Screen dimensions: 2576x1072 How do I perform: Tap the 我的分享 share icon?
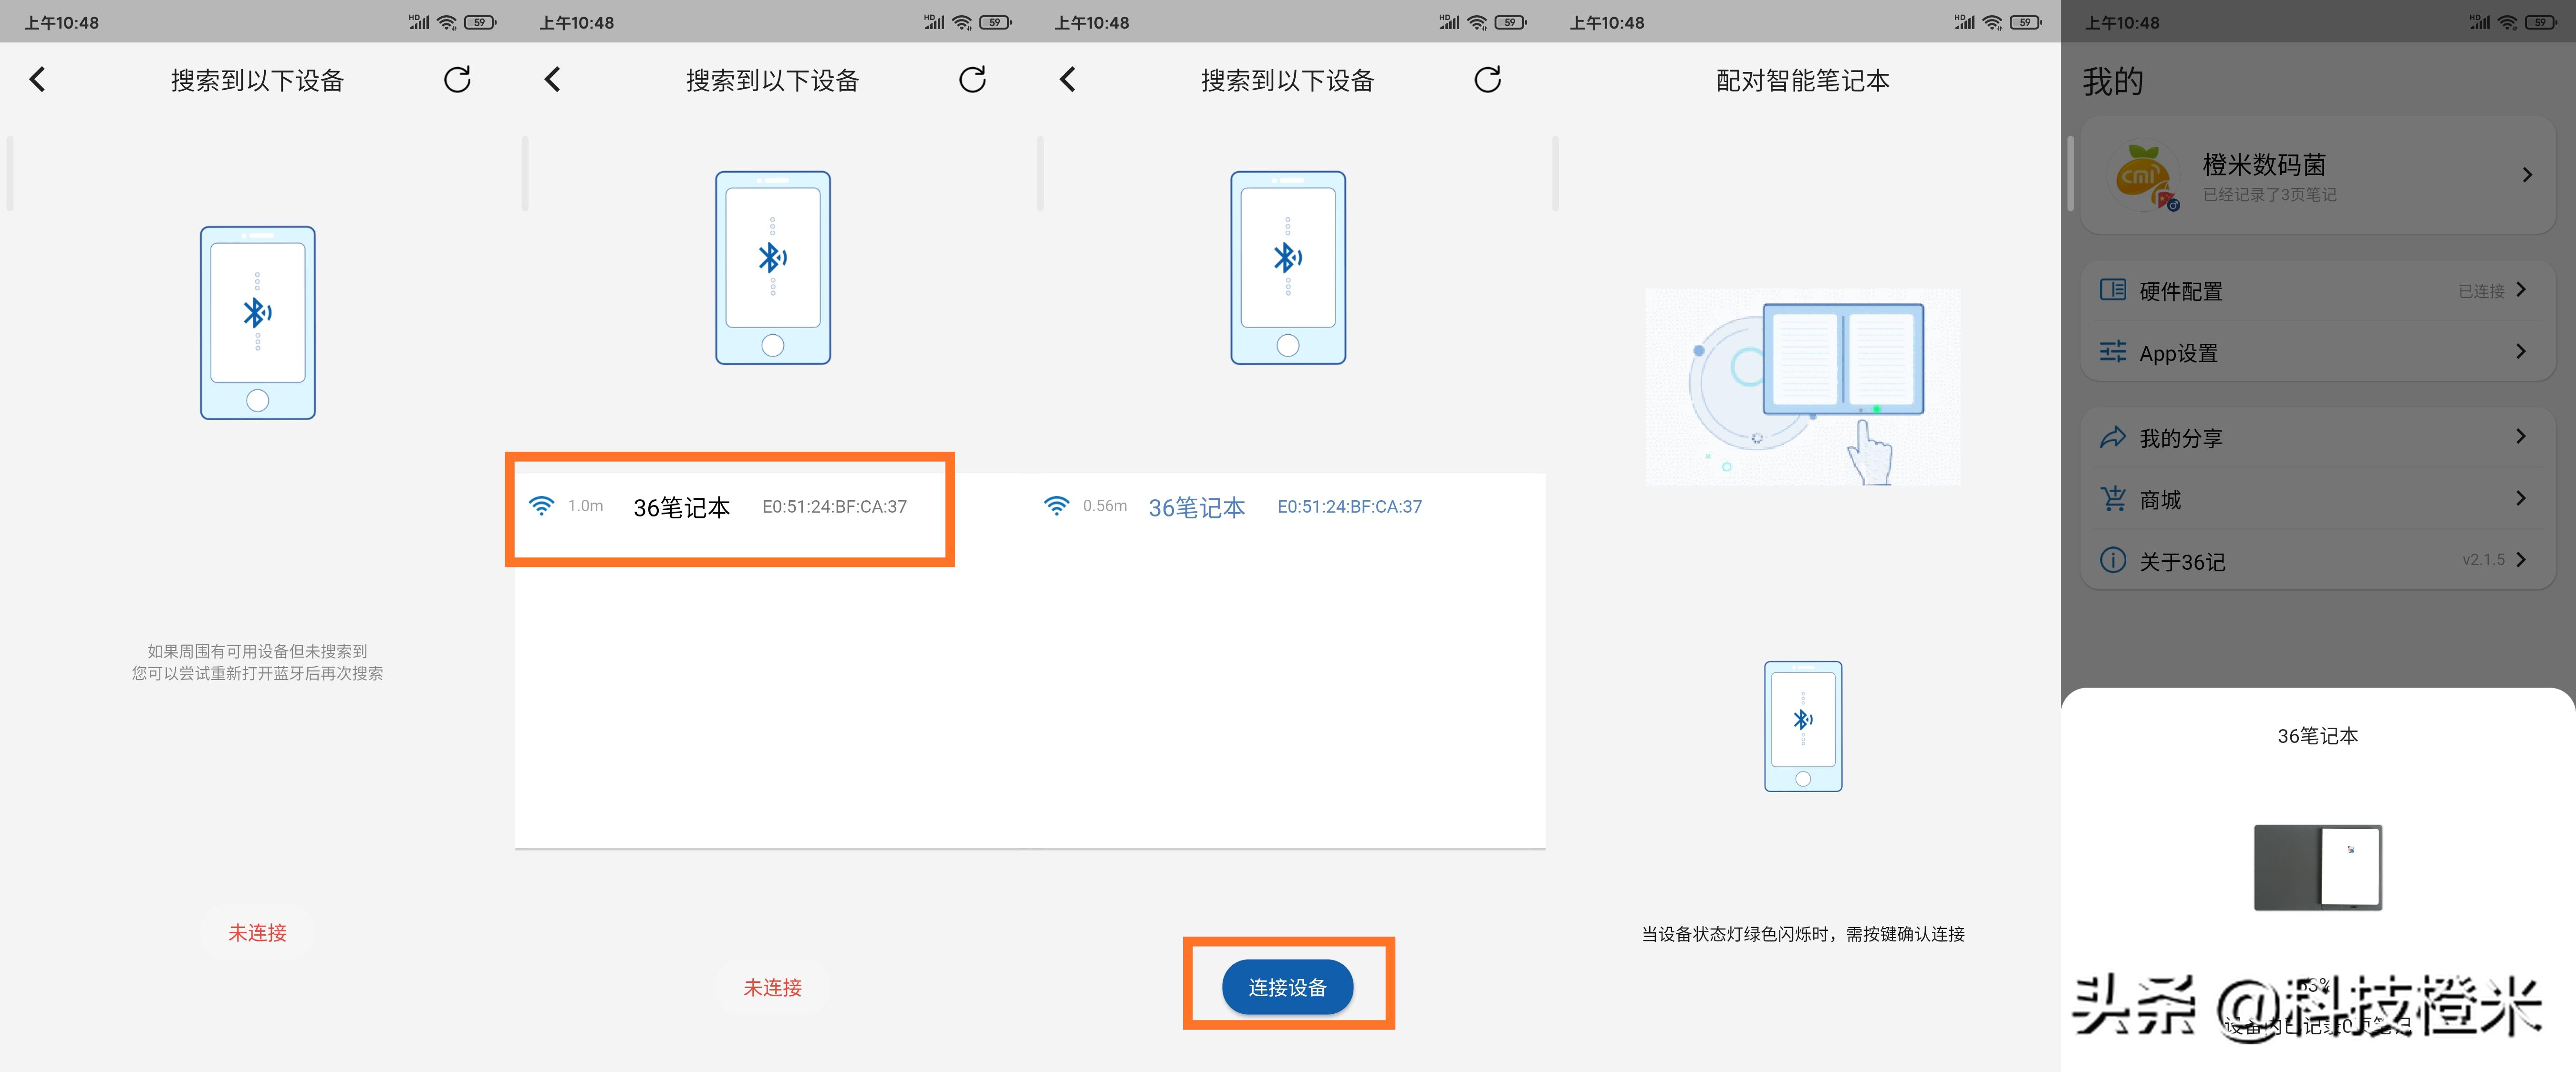[2113, 436]
